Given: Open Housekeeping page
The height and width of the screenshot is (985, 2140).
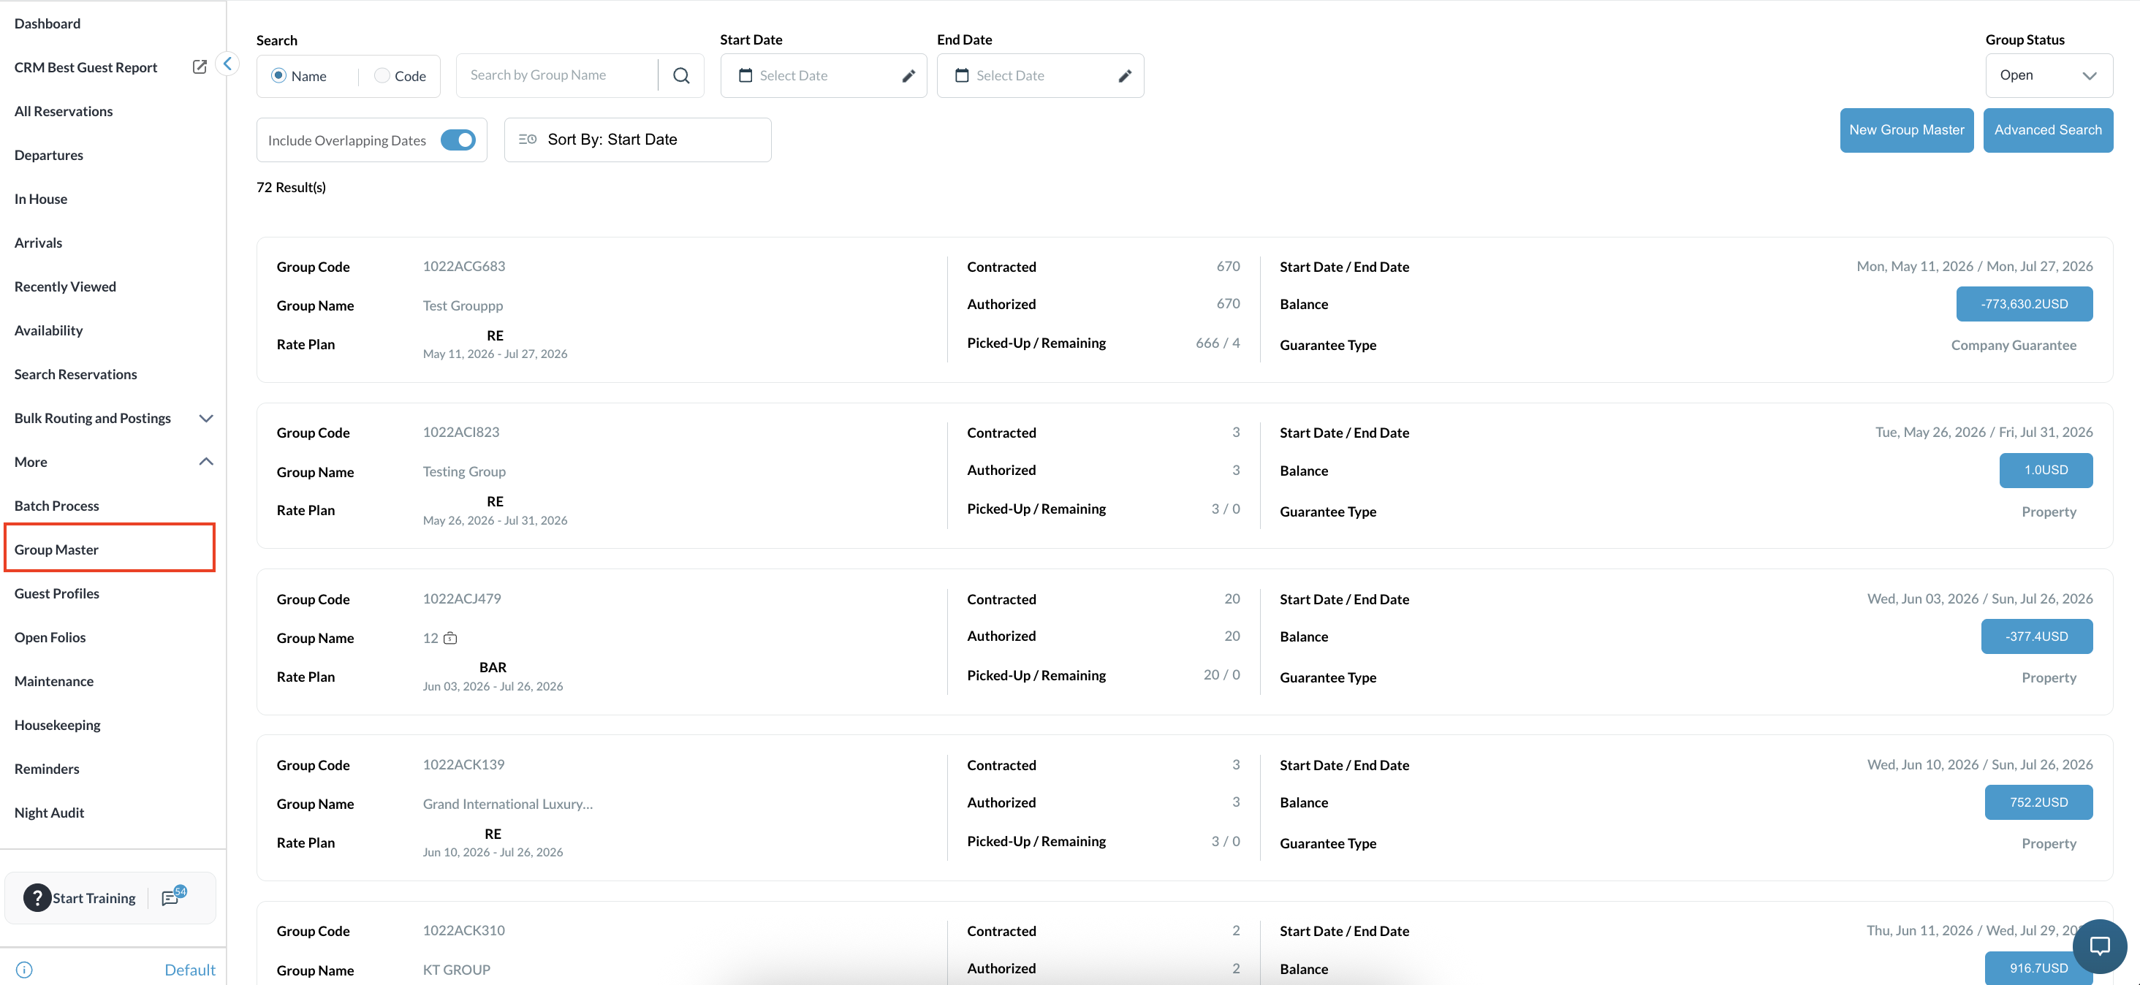Looking at the screenshot, I should coord(57,725).
